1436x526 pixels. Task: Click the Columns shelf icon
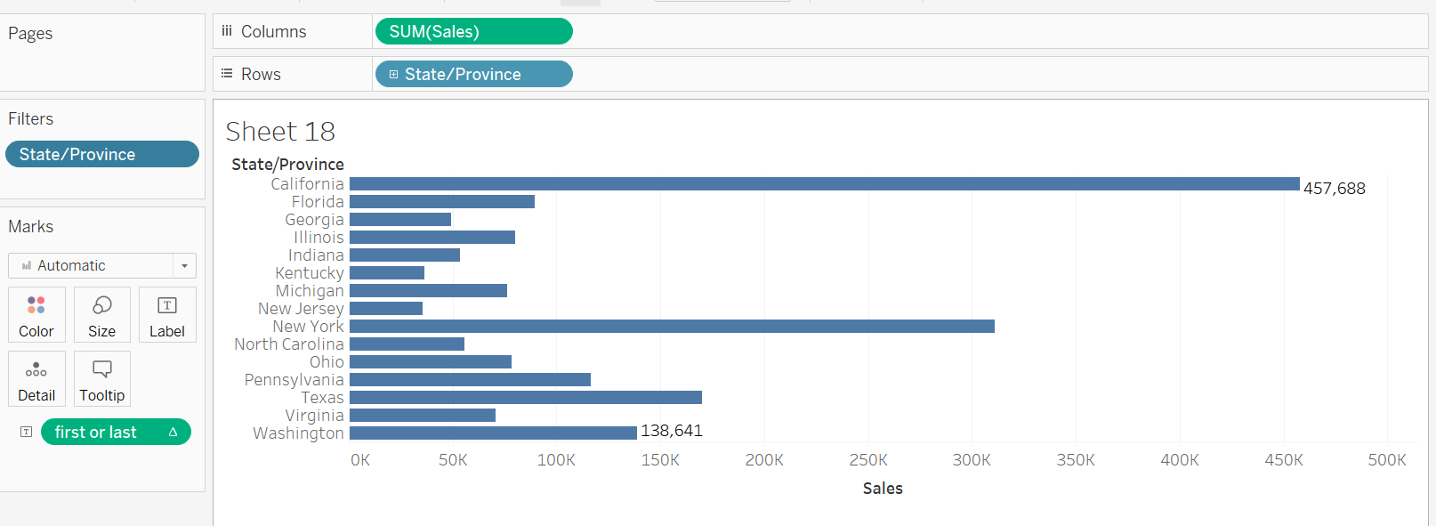[x=227, y=31]
